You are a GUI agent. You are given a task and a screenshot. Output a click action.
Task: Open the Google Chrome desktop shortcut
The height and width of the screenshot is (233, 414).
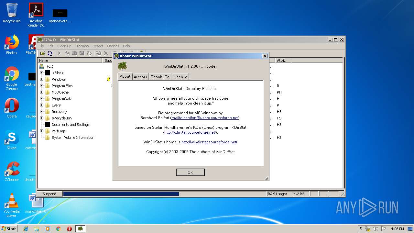[12, 78]
